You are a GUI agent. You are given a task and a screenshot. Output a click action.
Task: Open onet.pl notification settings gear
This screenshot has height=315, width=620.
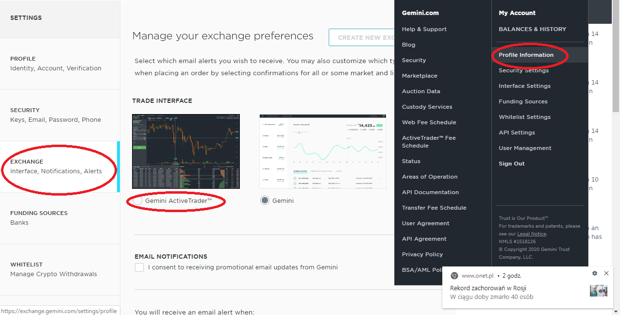pos(595,274)
